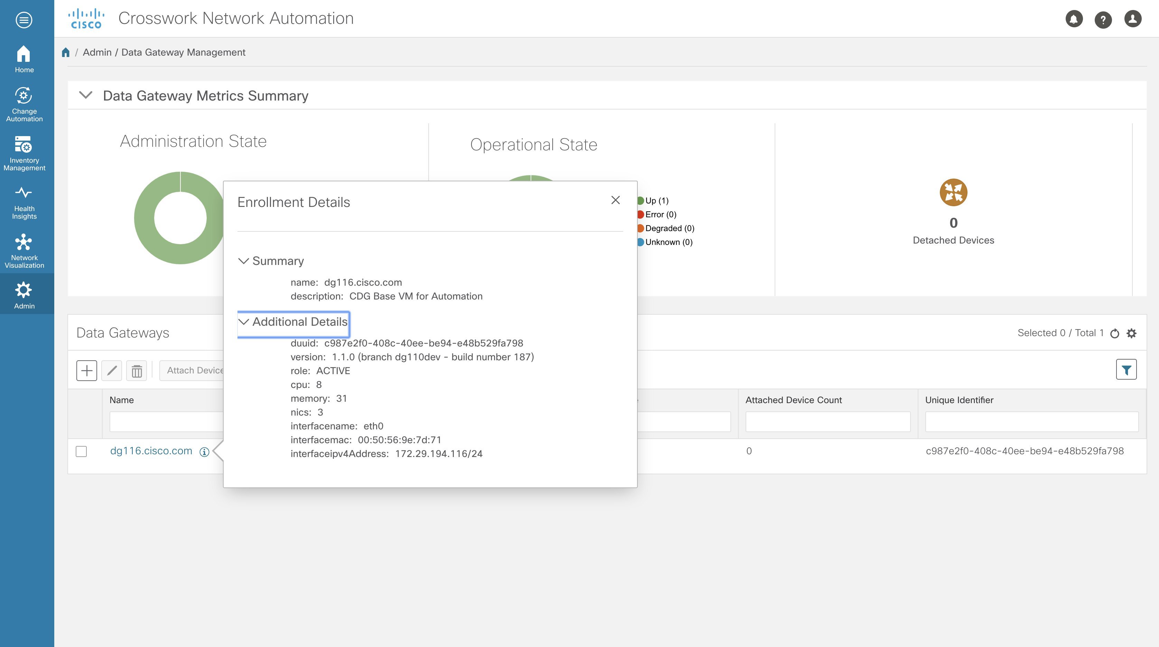Open the dg116.cisco.com gateway link
1159x647 pixels.
(151, 450)
